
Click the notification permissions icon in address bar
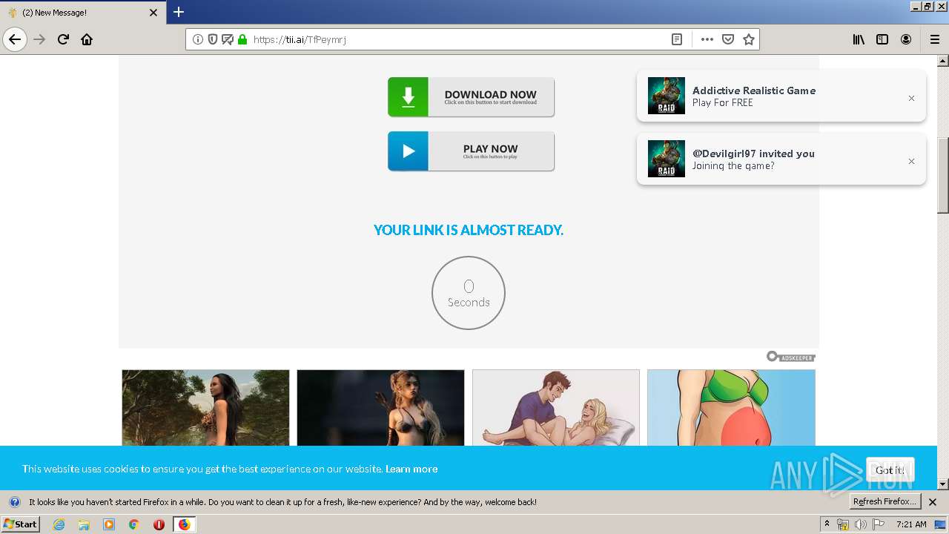[228, 39]
